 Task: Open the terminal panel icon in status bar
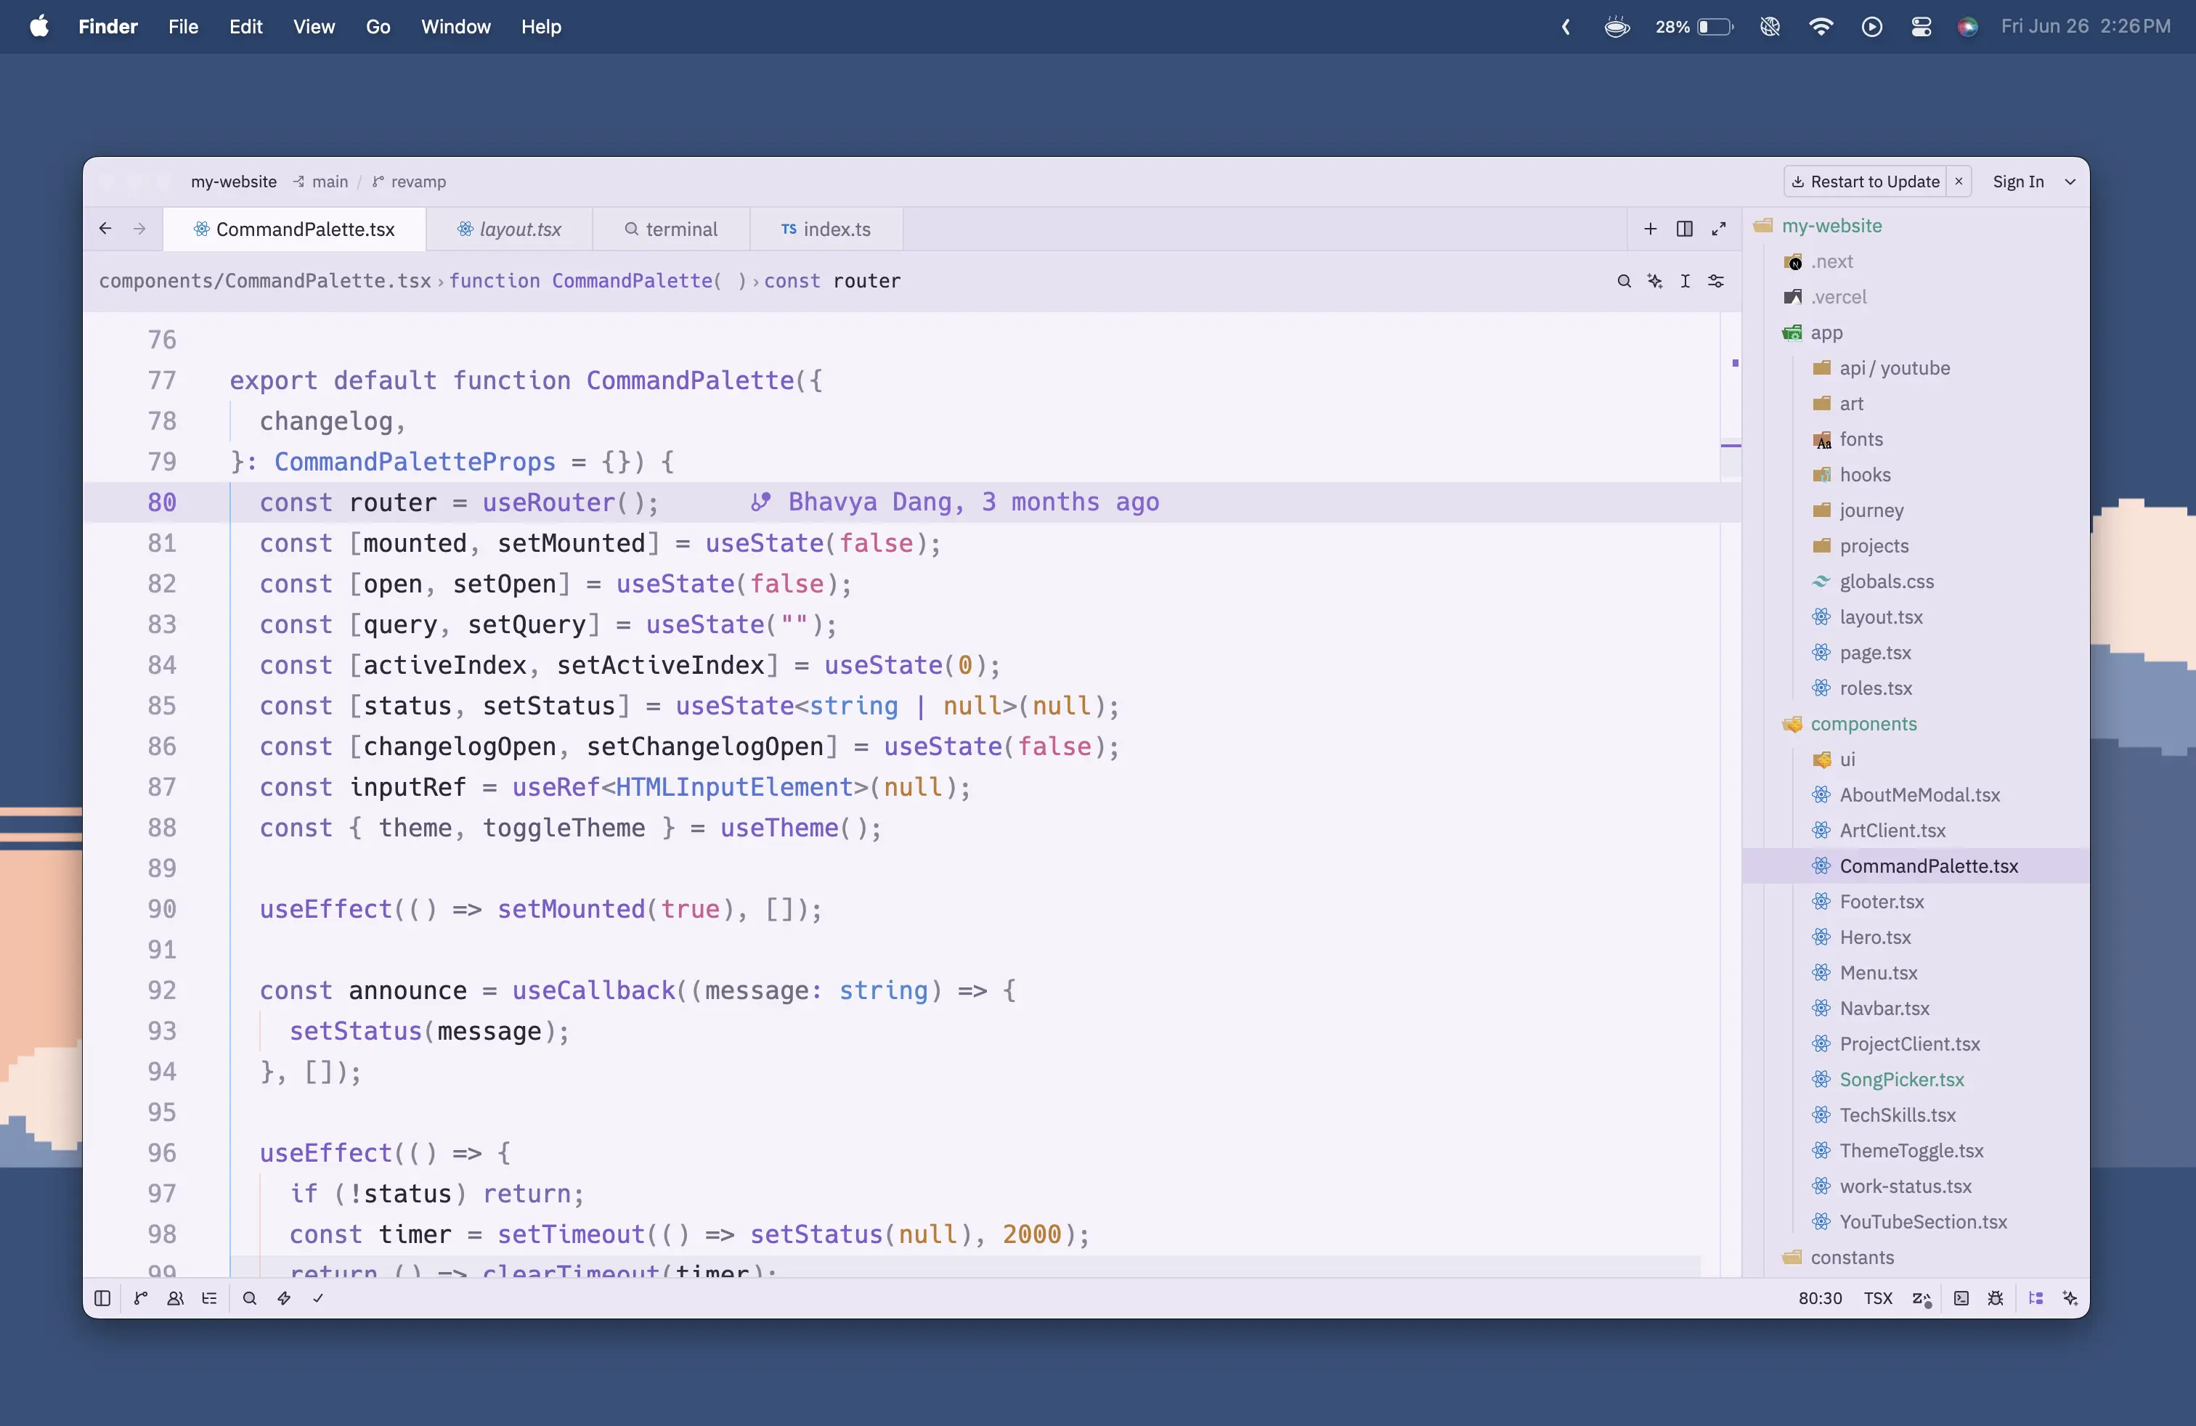pyautogui.click(x=1961, y=1297)
